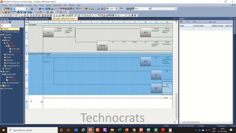Click the first icon in Navigation toolbar
This screenshot has height=133, width=236.
3,22
